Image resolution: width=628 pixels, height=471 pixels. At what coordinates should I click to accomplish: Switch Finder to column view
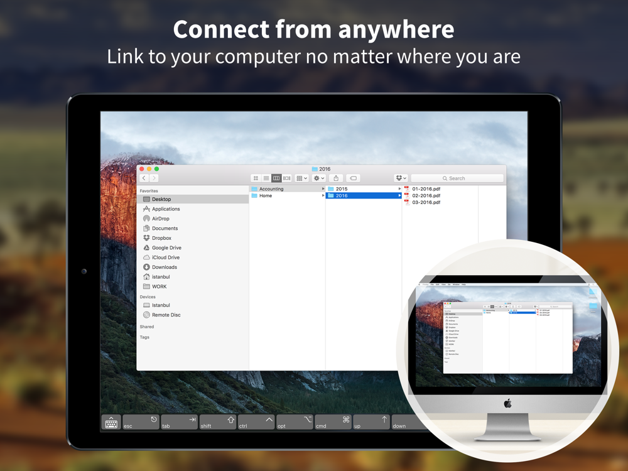tap(276, 178)
